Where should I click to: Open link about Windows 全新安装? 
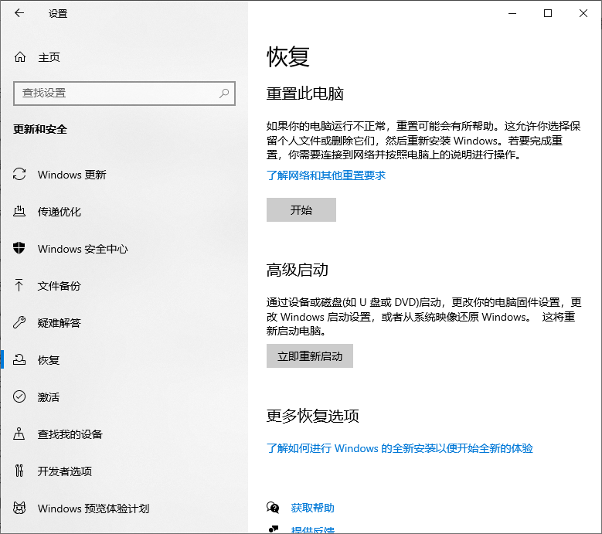coord(400,448)
